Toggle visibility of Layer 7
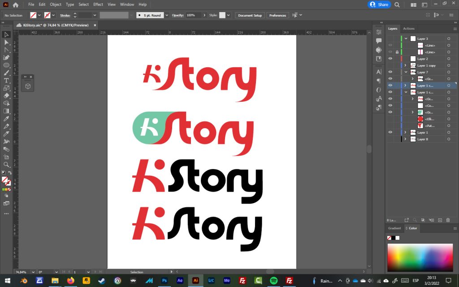Image resolution: width=459 pixels, height=287 pixels. point(390,72)
